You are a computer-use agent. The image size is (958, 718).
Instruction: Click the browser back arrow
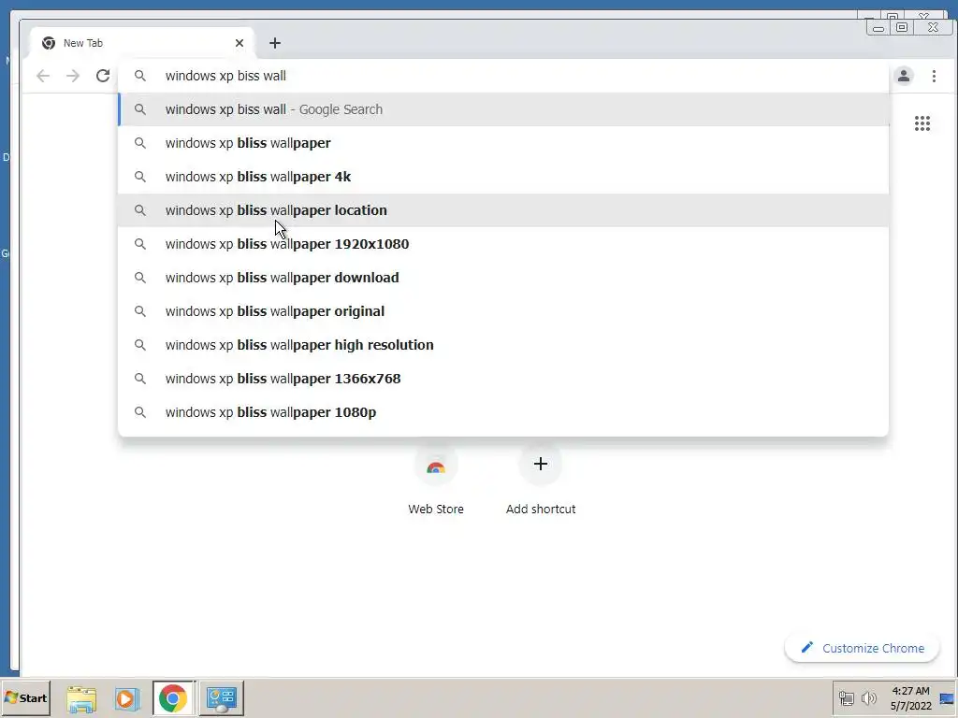pyautogui.click(x=43, y=76)
